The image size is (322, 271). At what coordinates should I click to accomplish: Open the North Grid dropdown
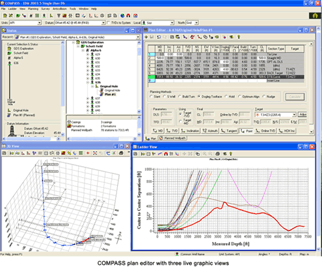coord(196,23)
